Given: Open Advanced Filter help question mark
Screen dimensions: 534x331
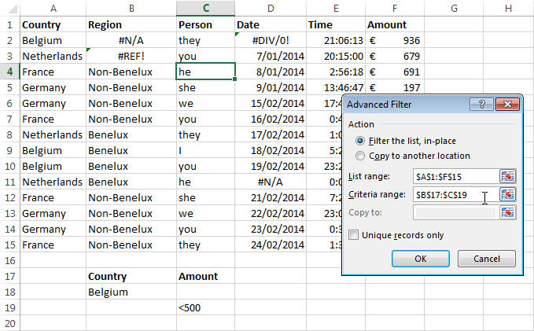Looking at the screenshot, I should click(481, 105).
